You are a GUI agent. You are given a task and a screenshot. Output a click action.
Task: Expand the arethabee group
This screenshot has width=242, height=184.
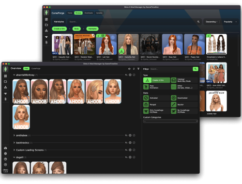tap(14, 136)
